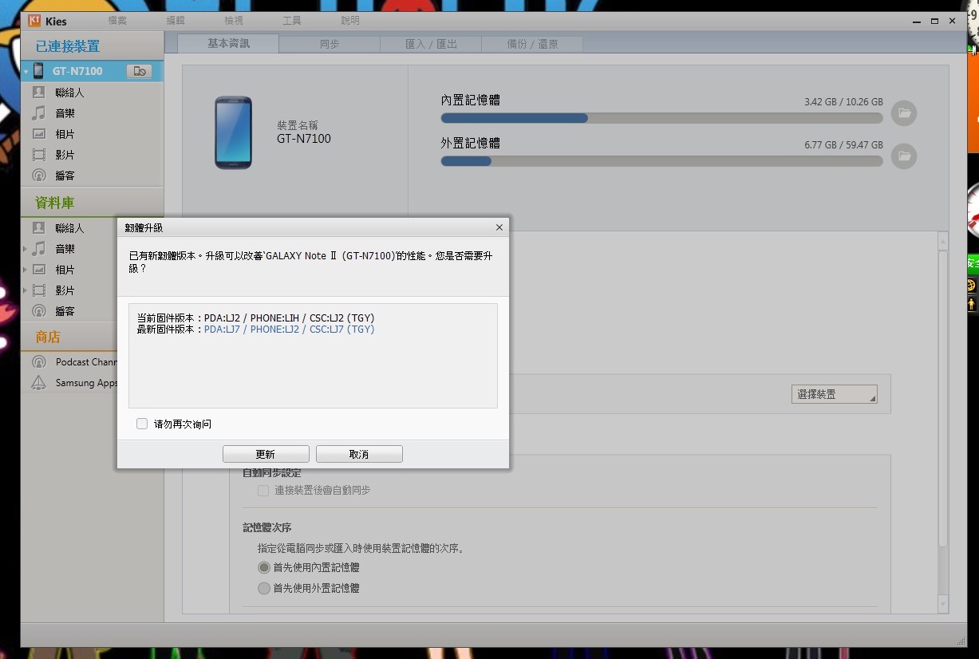Select 音樂 music icon under connected device
The width and height of the screenshot is (979, 659).
point(39,113)
